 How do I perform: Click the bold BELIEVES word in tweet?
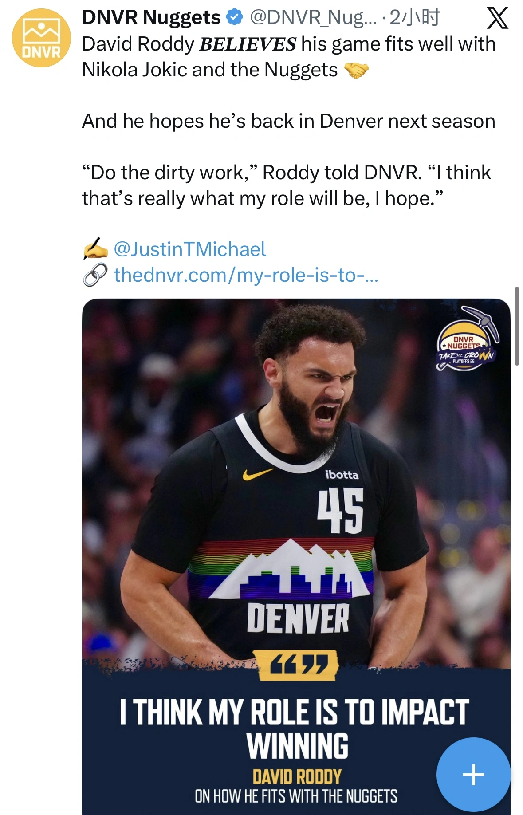pyautogui.click(x=248, y=44)
